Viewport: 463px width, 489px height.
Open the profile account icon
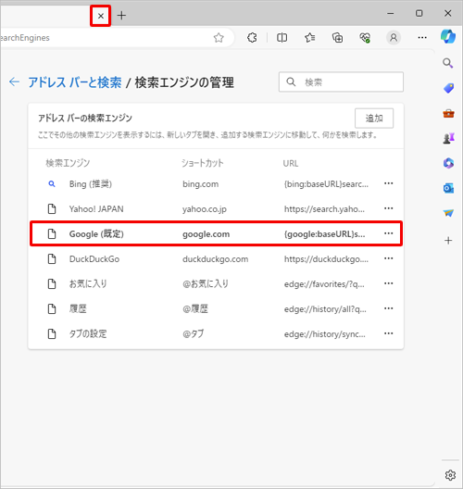coord(394,38)
